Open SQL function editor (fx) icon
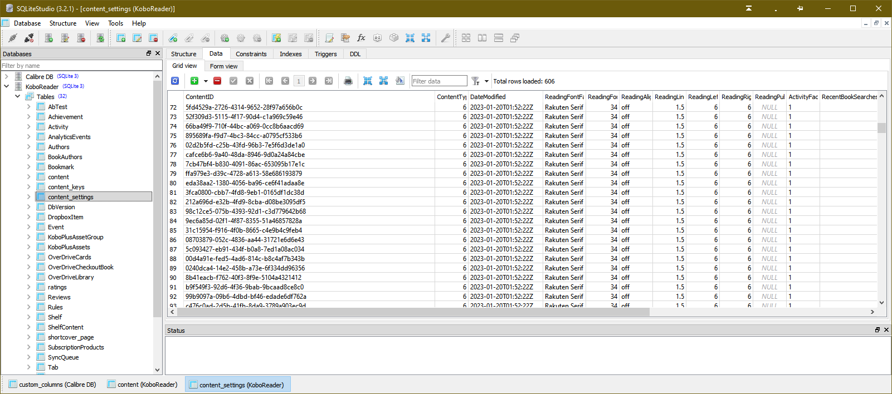The width and height of the screenshot is (892, 394). (x=361, y=38)
